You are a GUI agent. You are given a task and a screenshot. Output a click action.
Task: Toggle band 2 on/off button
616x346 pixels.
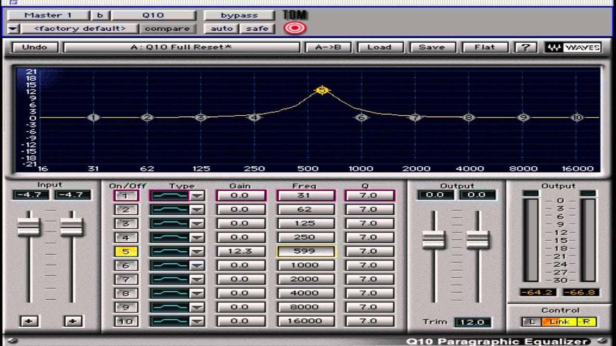tap(126, 210)
